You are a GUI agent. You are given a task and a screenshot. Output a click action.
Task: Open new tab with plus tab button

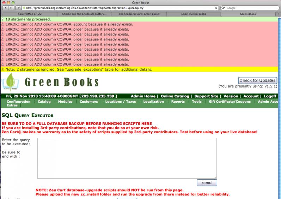[x=278, y=14]
